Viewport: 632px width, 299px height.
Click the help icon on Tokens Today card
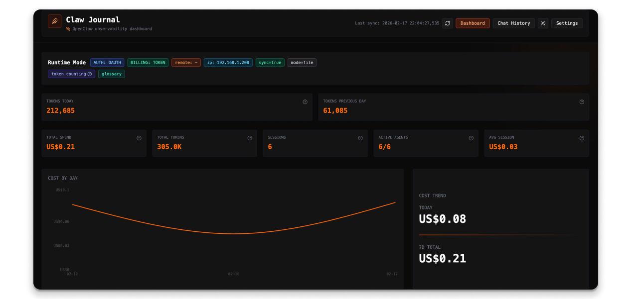[x=305, y=102]
